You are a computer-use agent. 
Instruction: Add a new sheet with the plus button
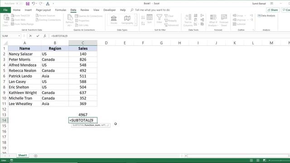click(36, 156)
